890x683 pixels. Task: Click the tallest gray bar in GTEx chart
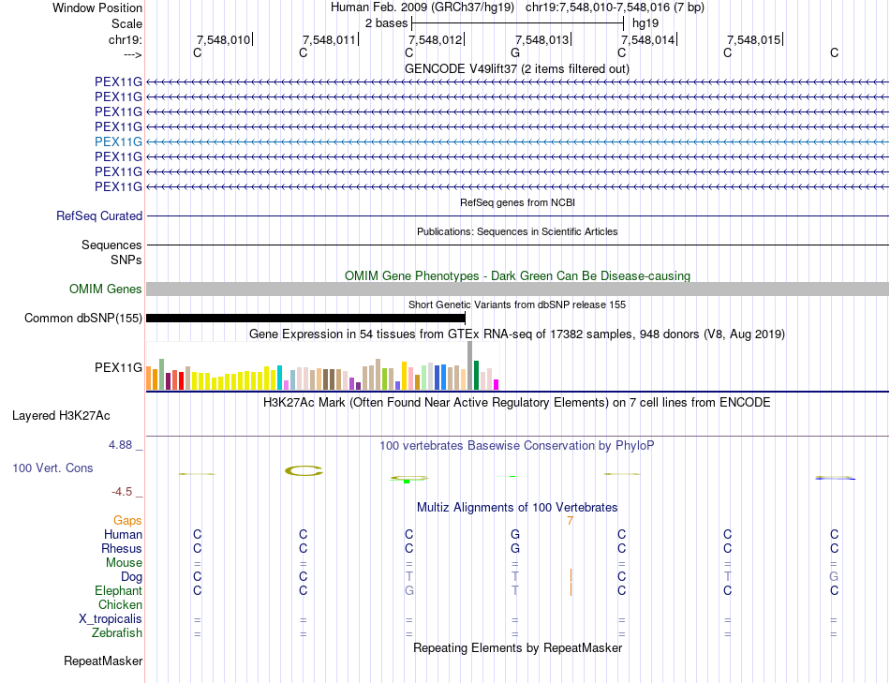pyautogui.click(x=469, y=365)
